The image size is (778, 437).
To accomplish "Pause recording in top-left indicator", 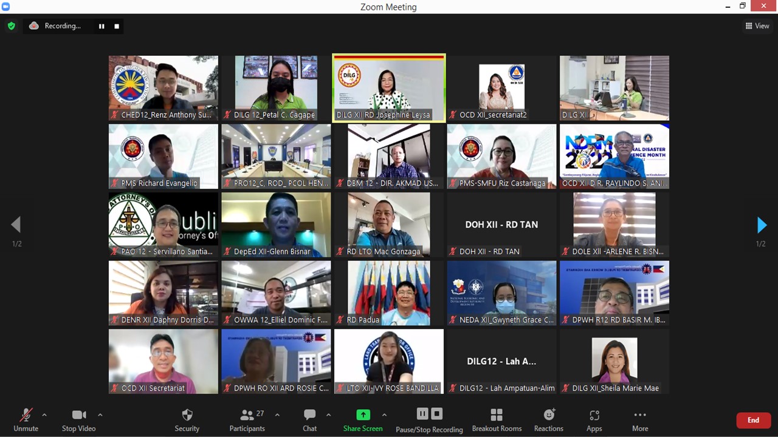I will coord(102,26).
